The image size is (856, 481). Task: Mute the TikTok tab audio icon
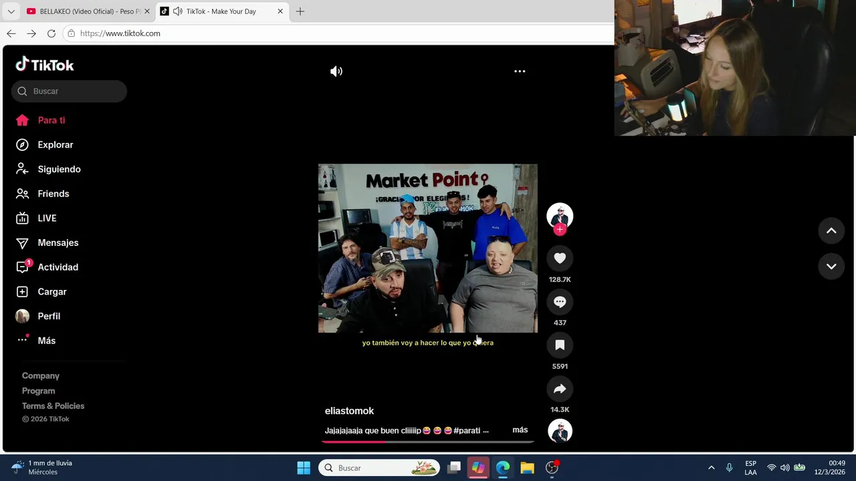(x=177, y=11)
